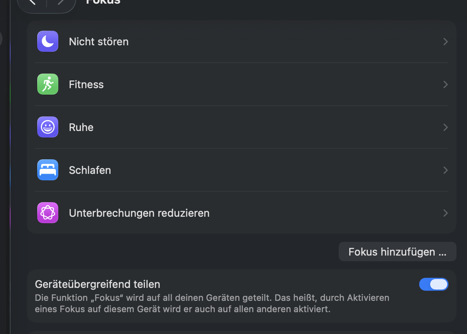
Task: Expand Schlafen using its right chevron
Action: coord(445,170)
